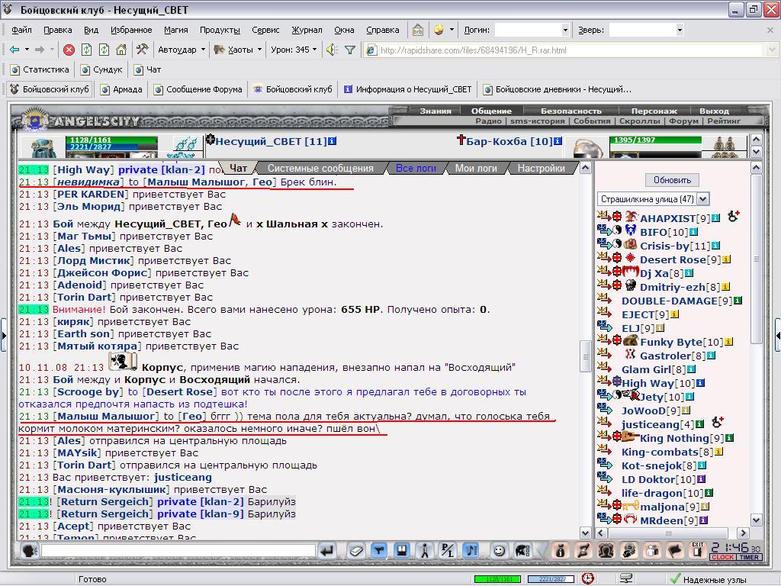Click the walking person icon
The image size is (781, 586).
[x=424, y=551]
